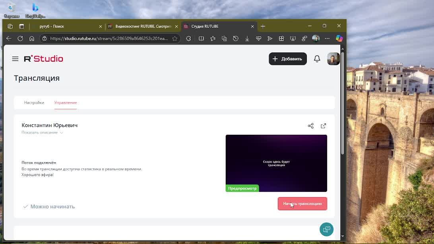
Task: Close the Студия RUTUBE tab
Action: [252, 27]
